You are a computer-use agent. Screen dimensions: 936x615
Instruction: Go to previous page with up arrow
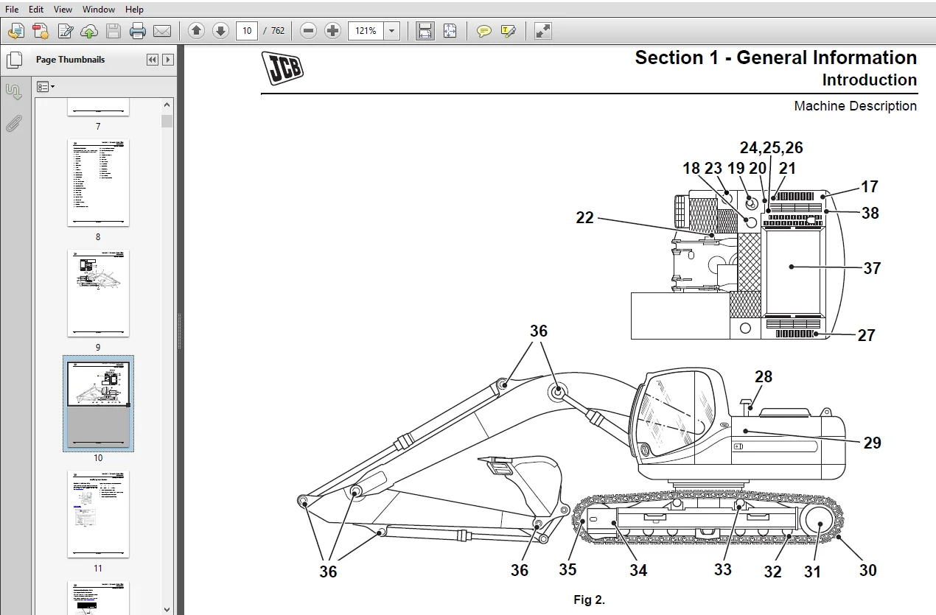click(x=196, y=31)
